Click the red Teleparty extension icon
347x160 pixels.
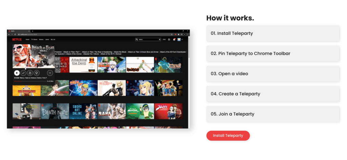tap(176, 35)
